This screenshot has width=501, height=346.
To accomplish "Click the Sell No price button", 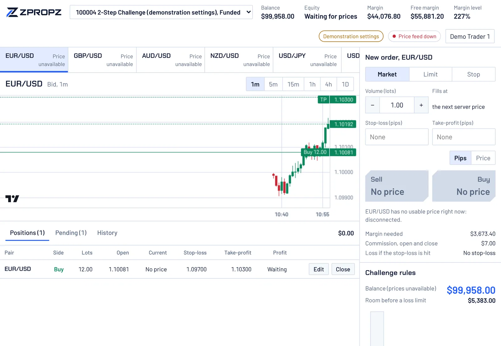I will (x=397, y=186).
